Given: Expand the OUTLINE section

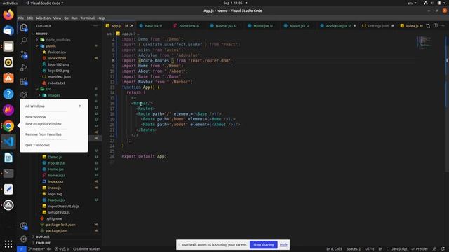Looking at the screenshot, I should [42, 237].
